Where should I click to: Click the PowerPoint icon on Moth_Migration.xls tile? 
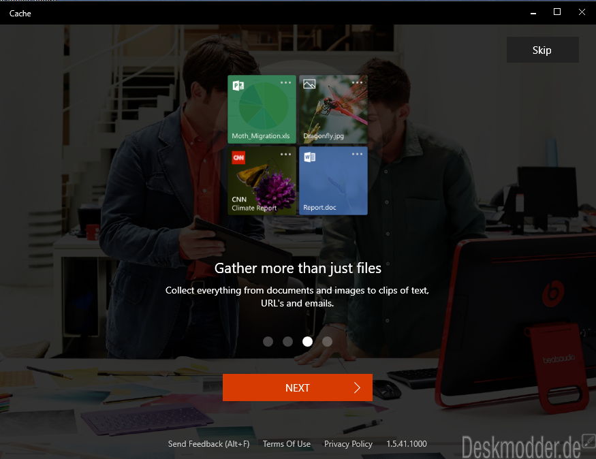pyautogui.click(x=238, y=85)
